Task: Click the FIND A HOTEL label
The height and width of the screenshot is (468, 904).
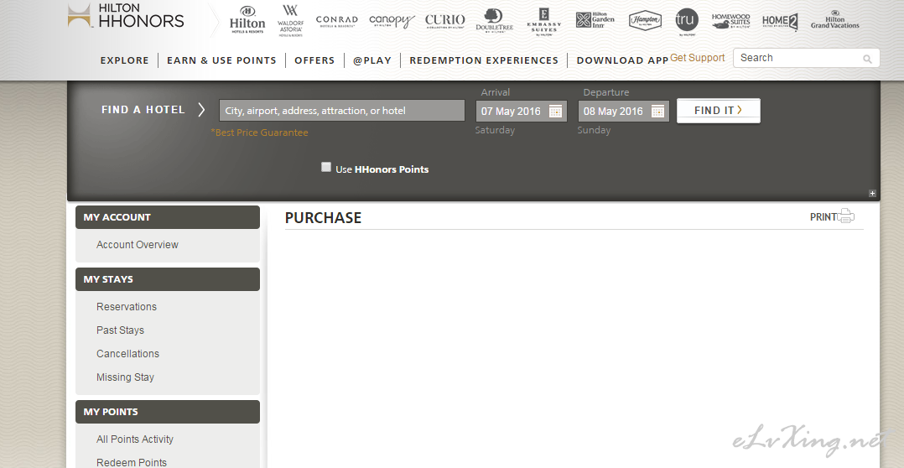Action: (x=143, y=110)
